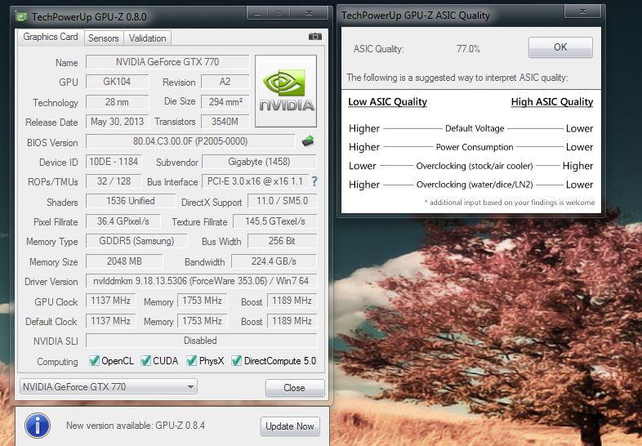Click the Device ID field 10DE - 1184
642x446 pixels.
(x=114, y=162)
